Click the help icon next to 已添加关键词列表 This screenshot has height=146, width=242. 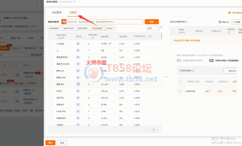tap(187, 22)
